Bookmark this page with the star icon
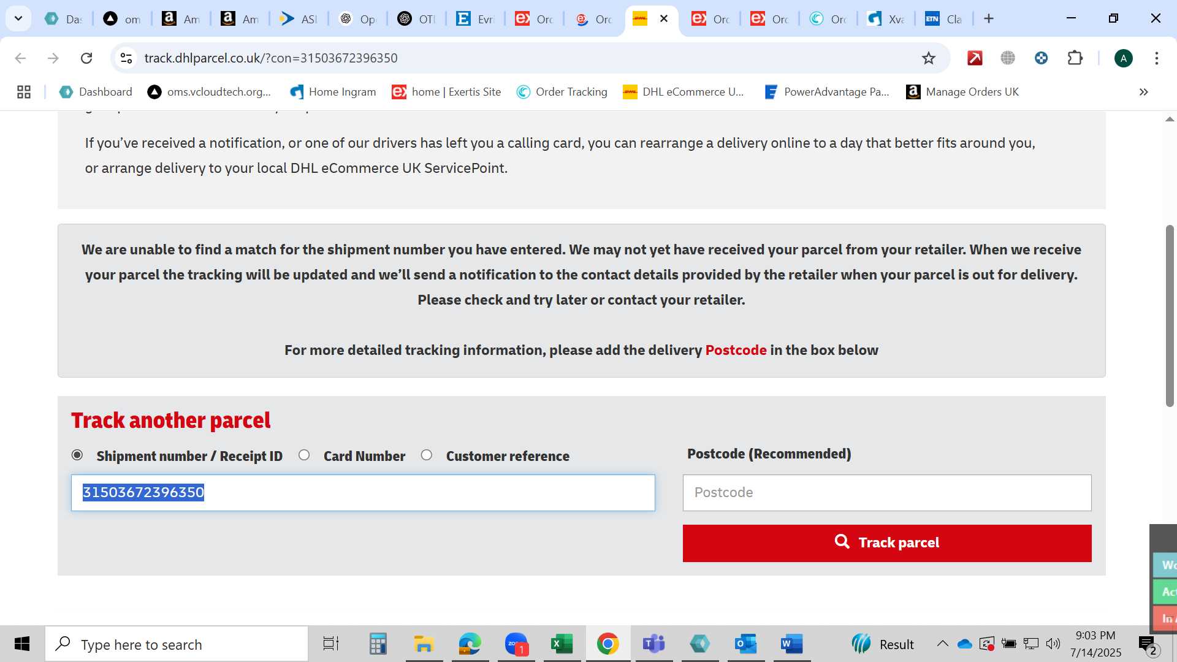 (x=929, y=58)
